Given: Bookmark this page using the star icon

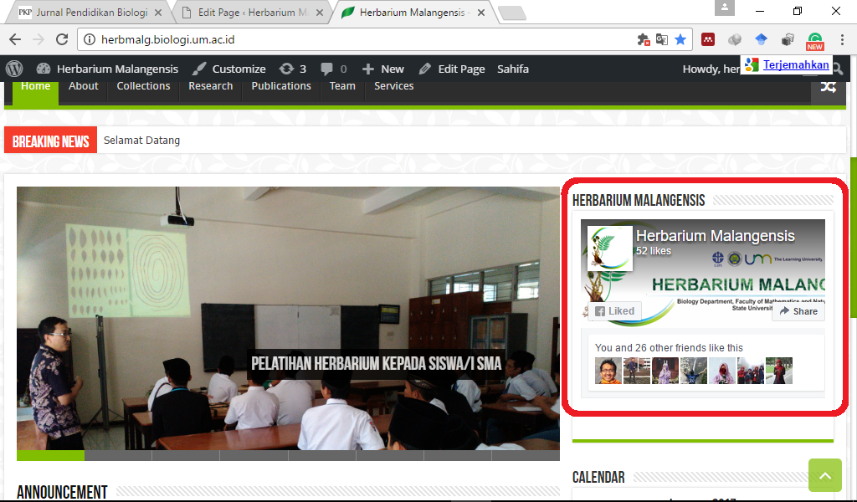Looking at the screenshot, I should click(x=680, y=39).
